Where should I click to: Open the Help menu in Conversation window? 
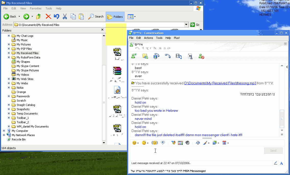[x=168, y=38]
